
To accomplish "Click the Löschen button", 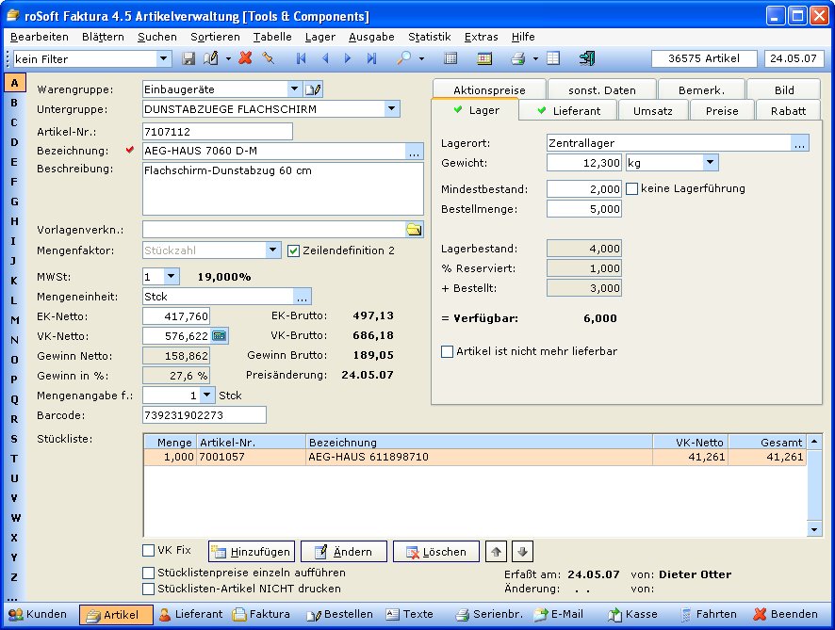I will click(x=435, y=552).
